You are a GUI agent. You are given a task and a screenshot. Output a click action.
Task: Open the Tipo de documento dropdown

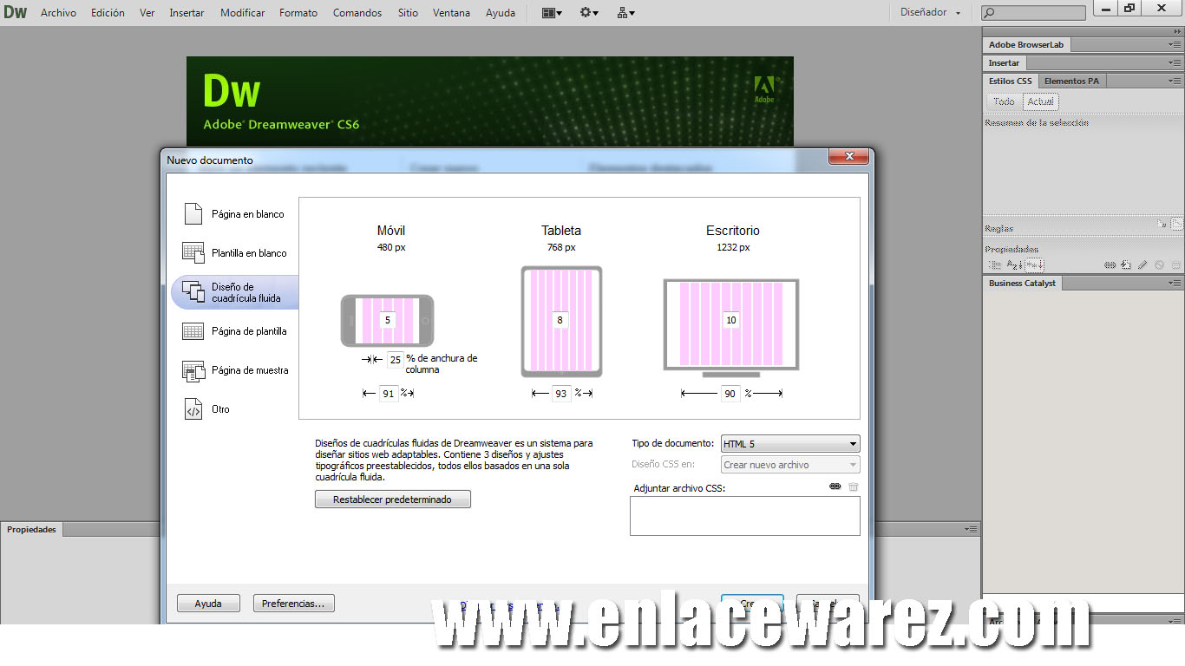click(x=790, y=444)
